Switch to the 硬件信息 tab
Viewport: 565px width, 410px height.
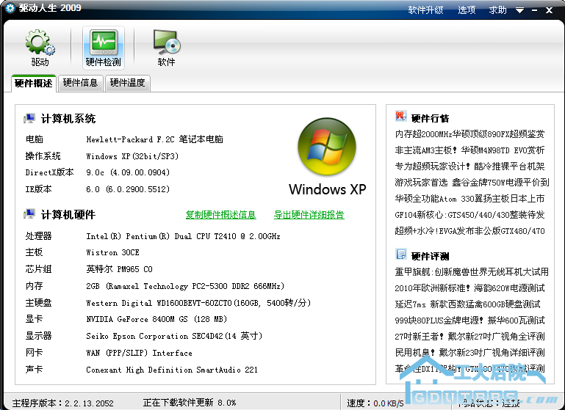click(80, 83)
